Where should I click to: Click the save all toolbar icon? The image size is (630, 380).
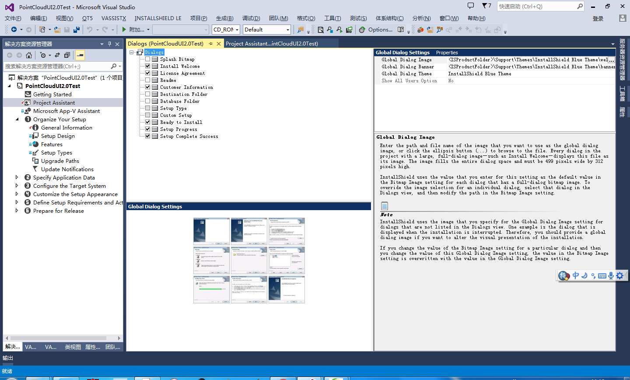click(x=77, y=29)
